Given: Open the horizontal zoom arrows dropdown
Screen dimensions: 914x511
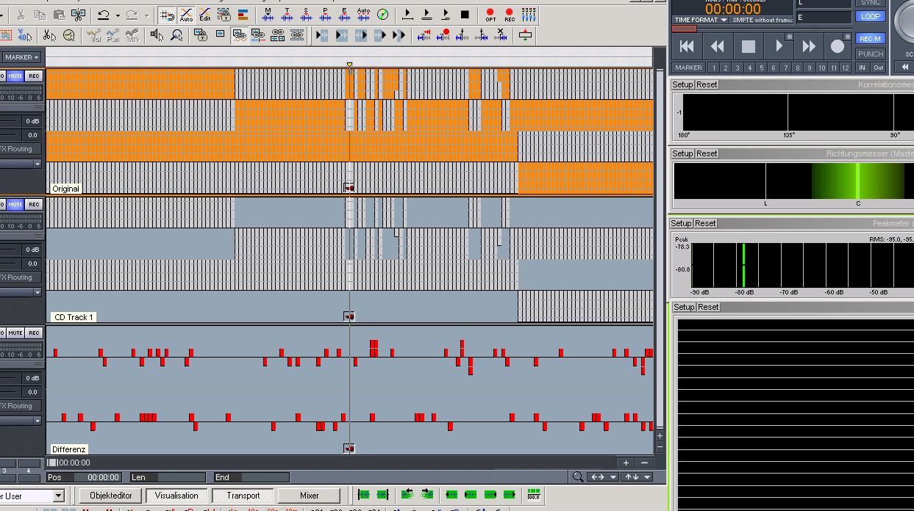Looking at the screenshot, I should [613, 477].
